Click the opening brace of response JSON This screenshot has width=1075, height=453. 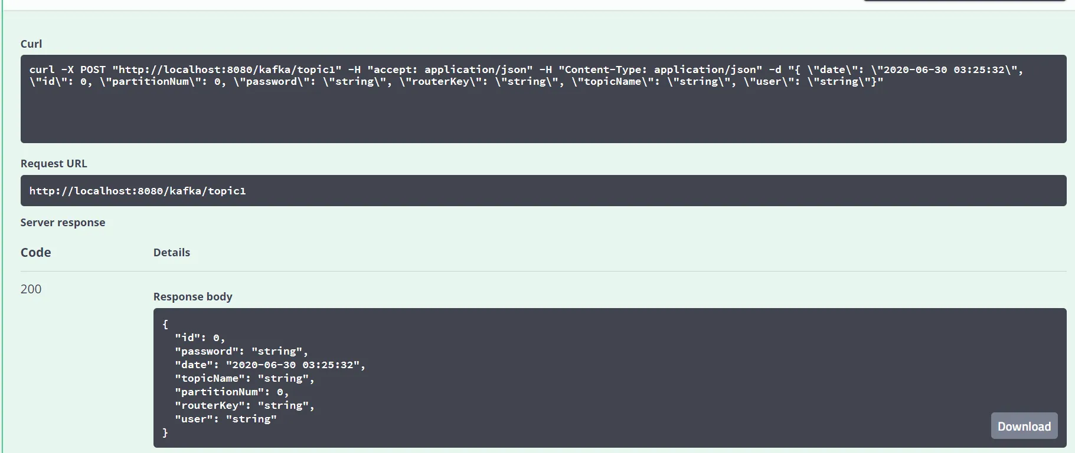pos(165,325)
